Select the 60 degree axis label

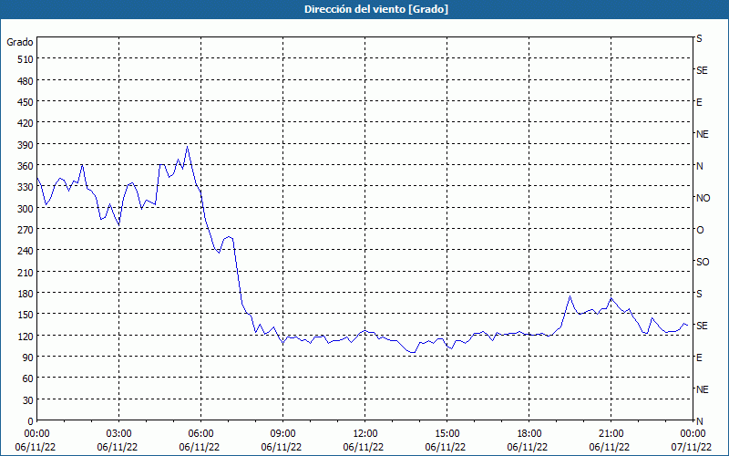coord(28,378)
